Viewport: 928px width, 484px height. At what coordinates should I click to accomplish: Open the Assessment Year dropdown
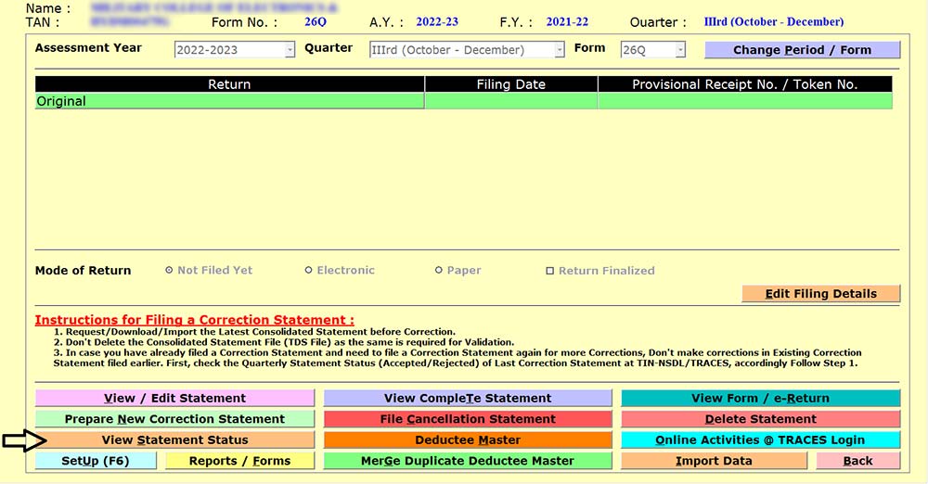(290, 50)
